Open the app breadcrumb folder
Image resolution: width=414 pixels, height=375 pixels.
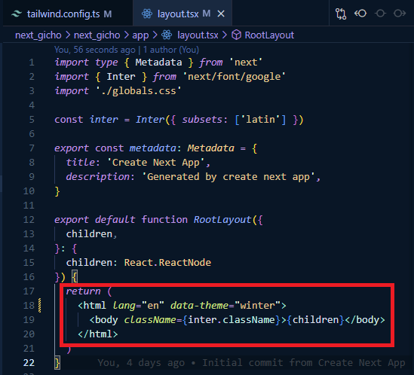pyautogui.click(x=140, y=35)
